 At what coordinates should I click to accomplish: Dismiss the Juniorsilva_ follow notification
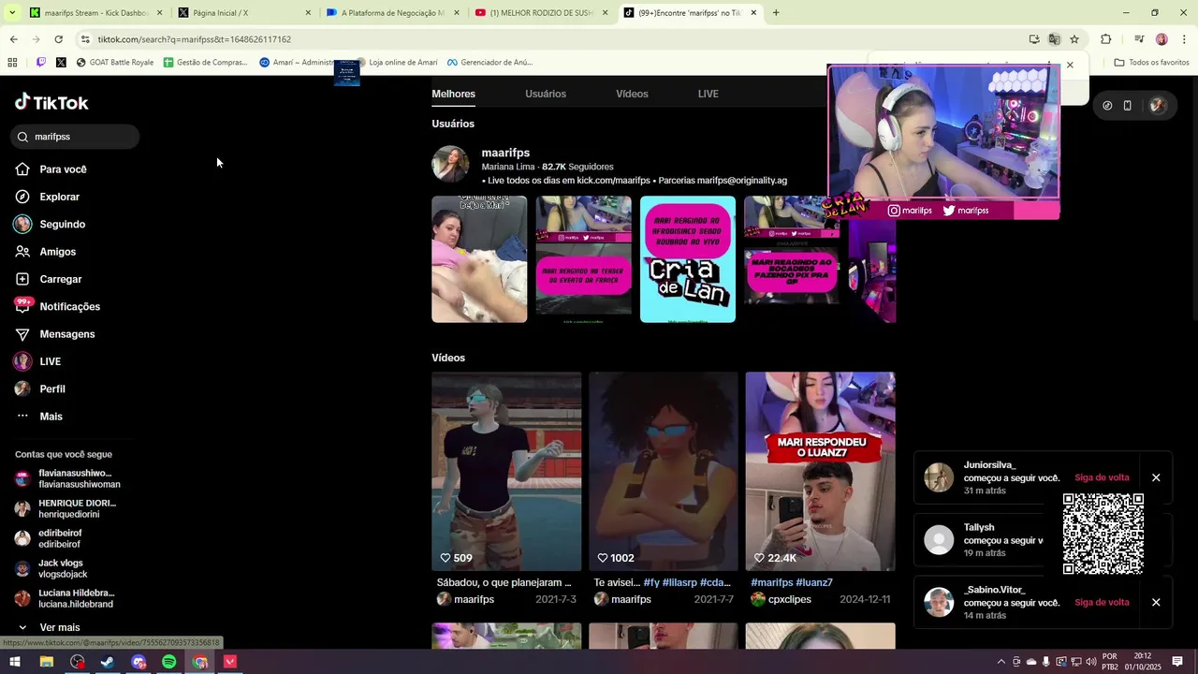click(1156, 477)
